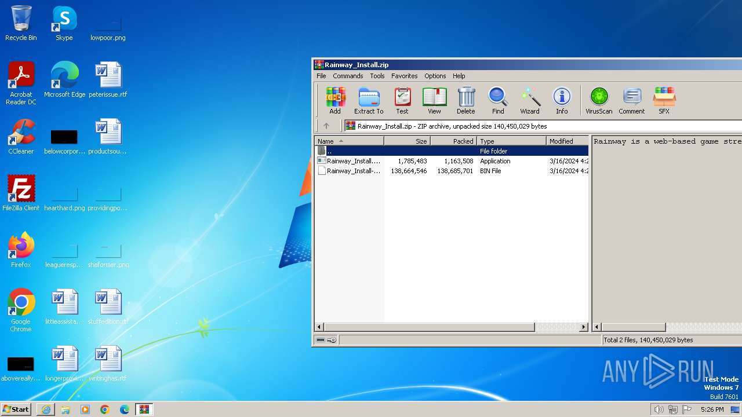Start VirusScan on the archive
The image size is (742, 417).
click(x=599, y=101)
